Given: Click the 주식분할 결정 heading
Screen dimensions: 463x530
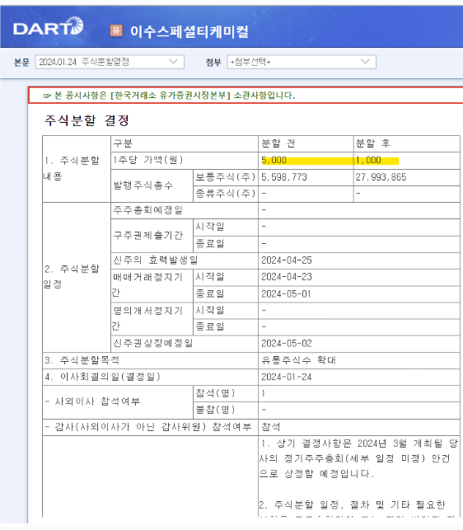Looking at the screenshot, I should tap(87, 120).
